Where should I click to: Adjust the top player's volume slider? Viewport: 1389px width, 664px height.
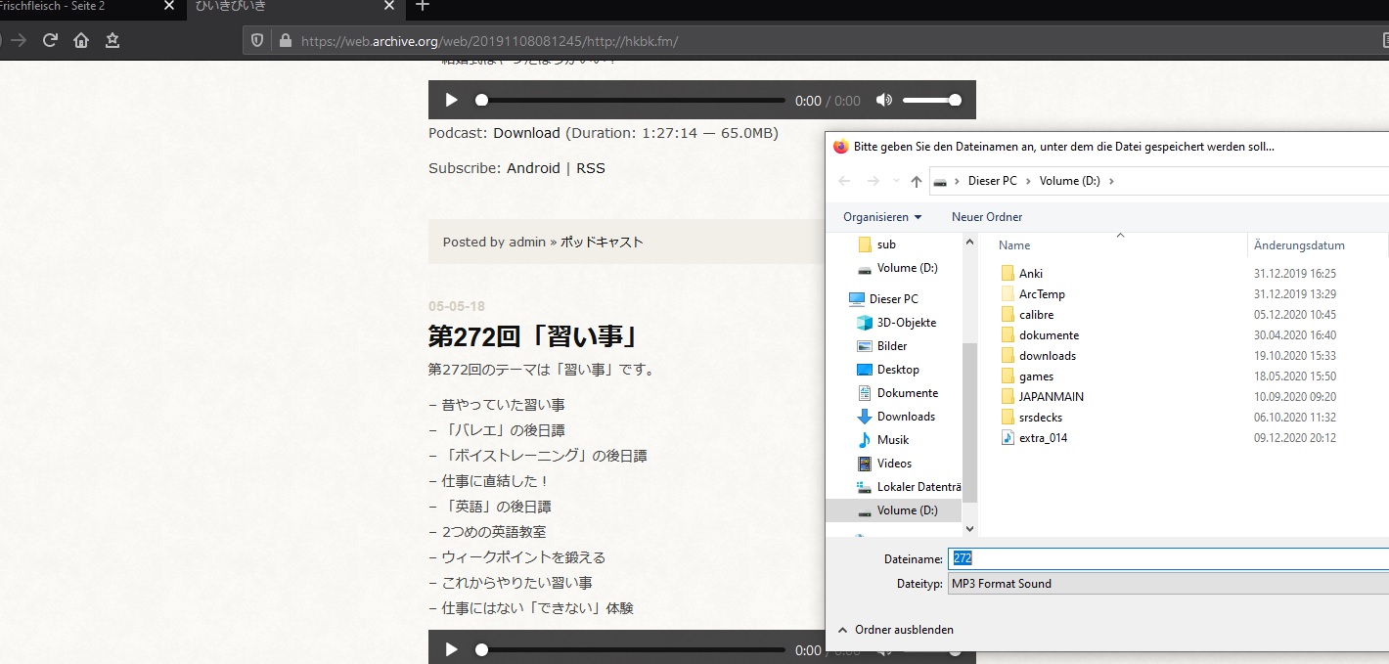[x=929, y=100]
